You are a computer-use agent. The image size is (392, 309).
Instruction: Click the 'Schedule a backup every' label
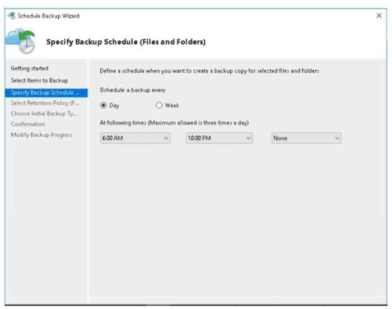point(132,90)
